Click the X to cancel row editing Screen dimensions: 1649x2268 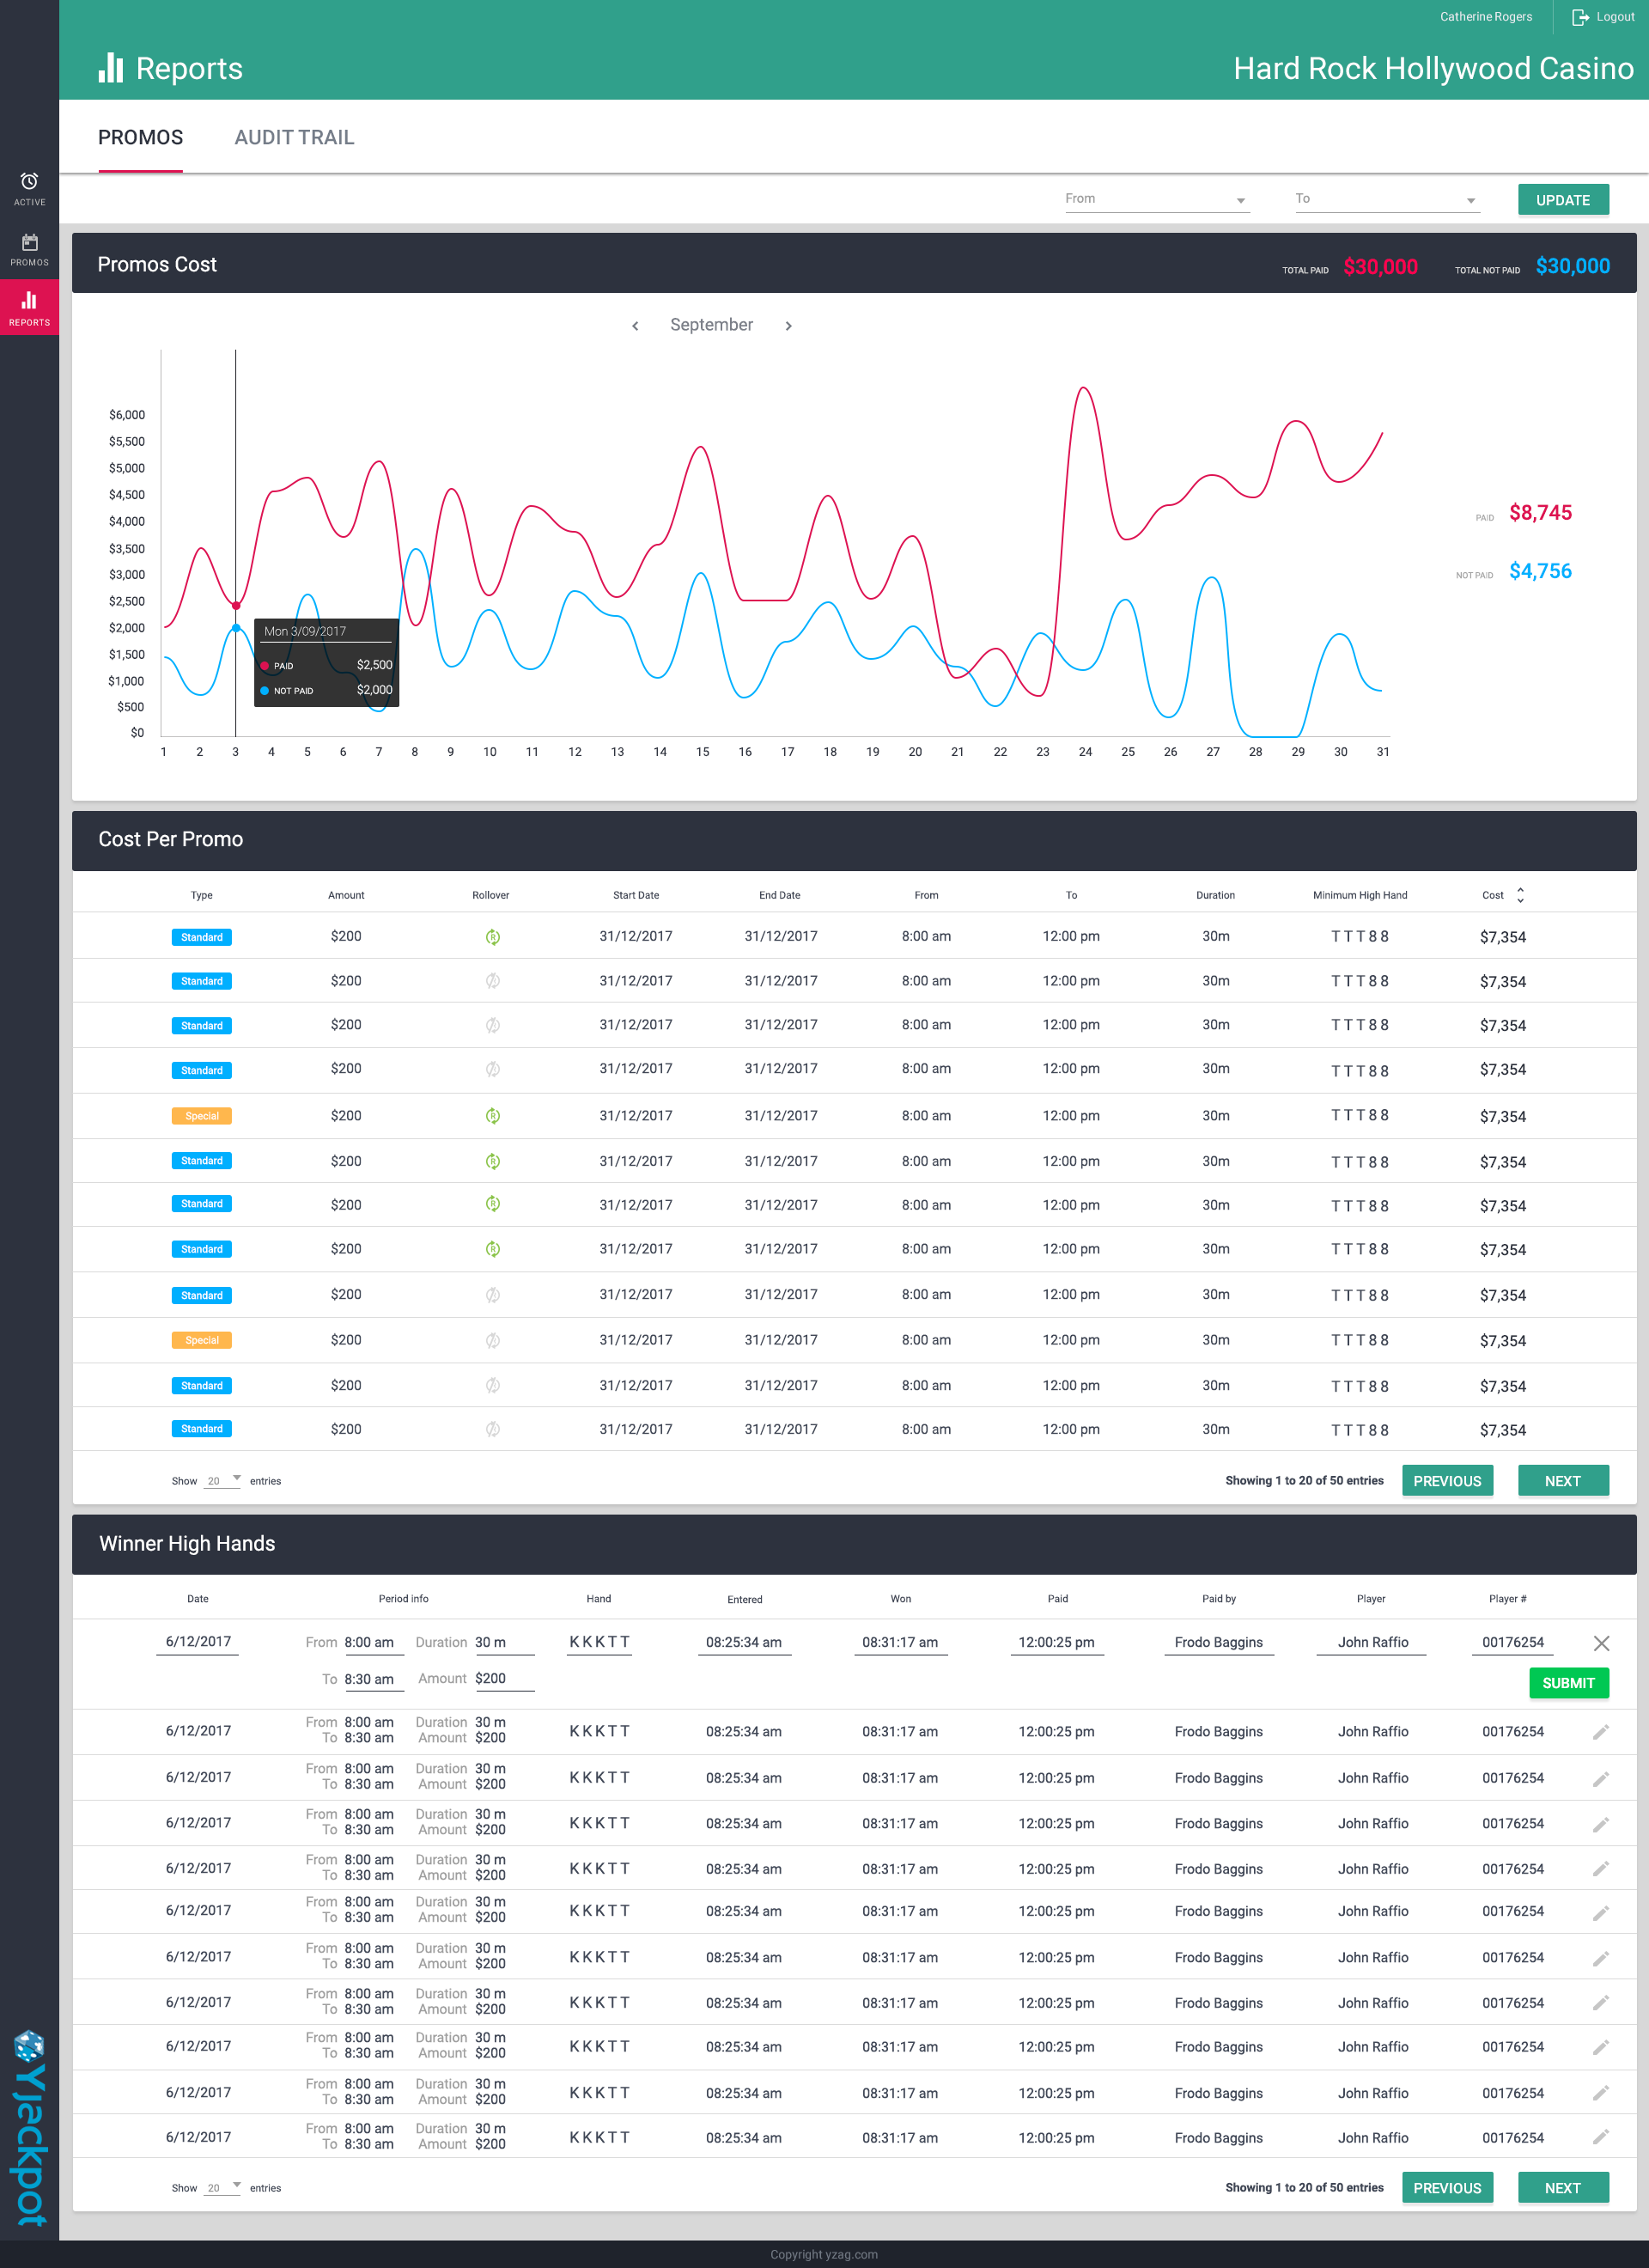coord(1600,1643)
